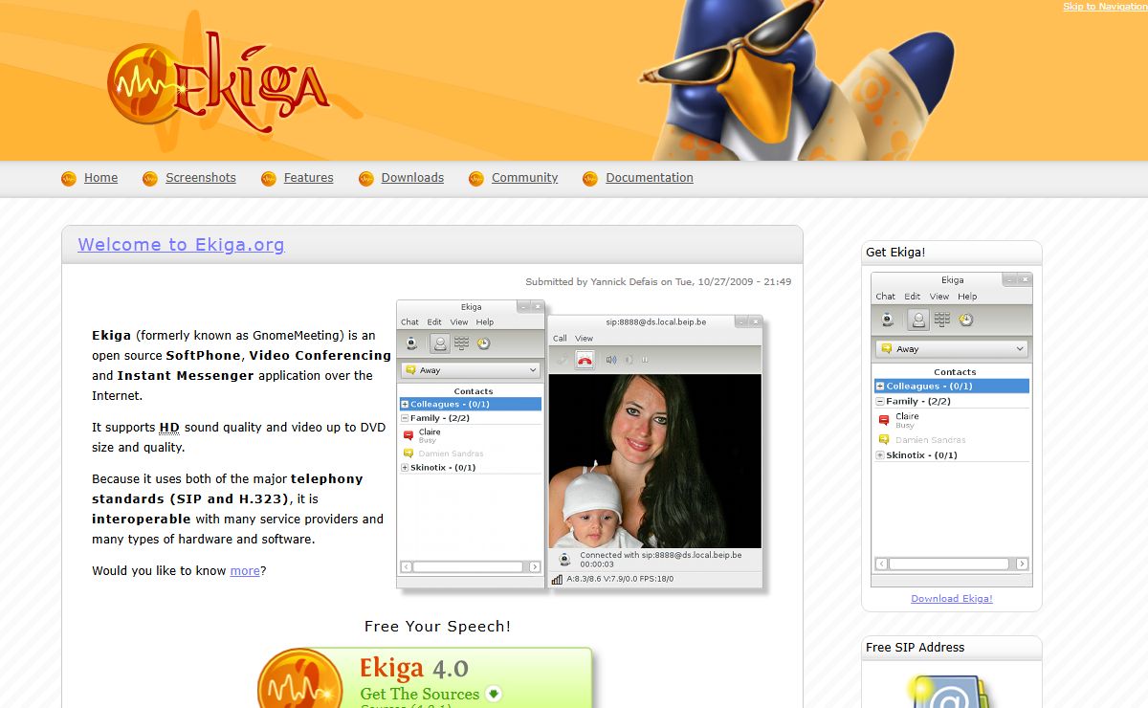The height and width of the screenshot is (708, 1148).
Task: Open the Community navigation item
Action: pyautogui.click(x=524, y=178)
